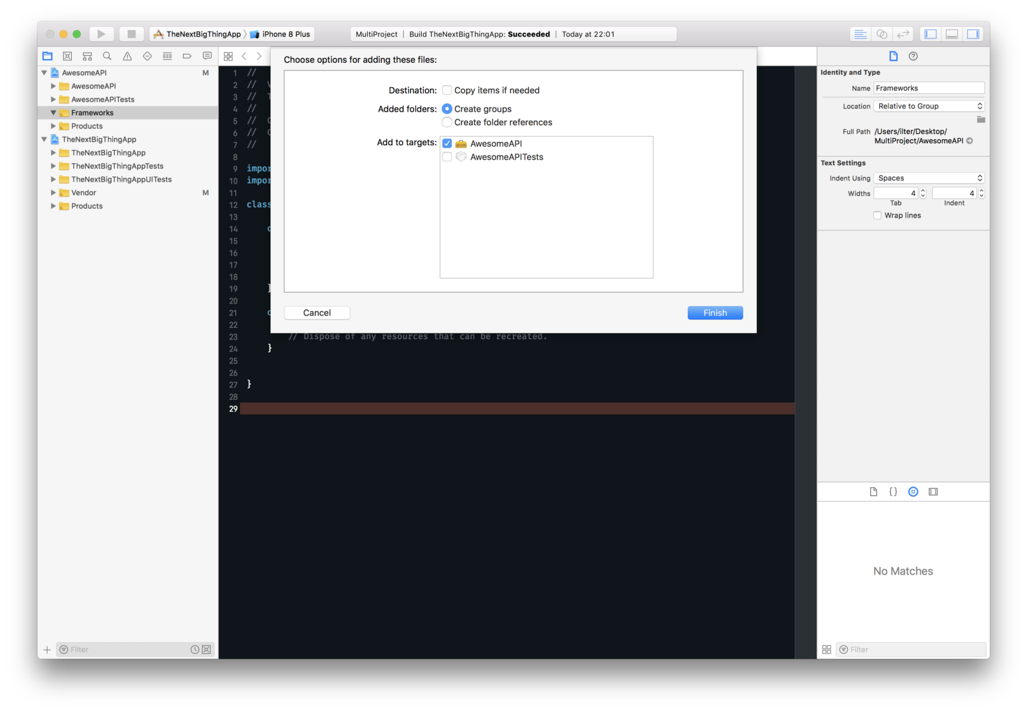Show Object library
1027x712 pixels.
pos(913,492)
